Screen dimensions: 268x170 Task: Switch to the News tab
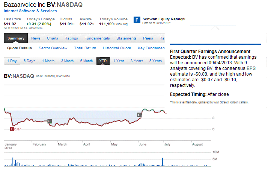click(x=36, y=38)
